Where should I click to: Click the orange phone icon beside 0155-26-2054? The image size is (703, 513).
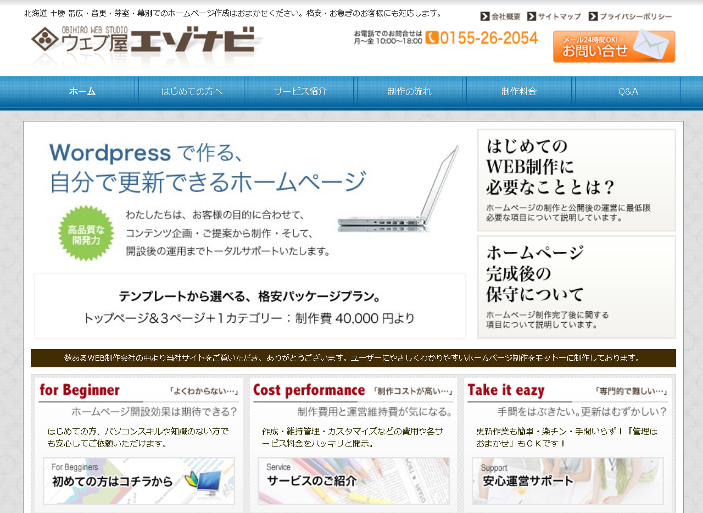[432, 37]
